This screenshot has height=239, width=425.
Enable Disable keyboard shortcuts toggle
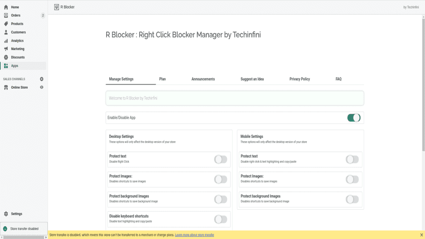tap(221, 219)
